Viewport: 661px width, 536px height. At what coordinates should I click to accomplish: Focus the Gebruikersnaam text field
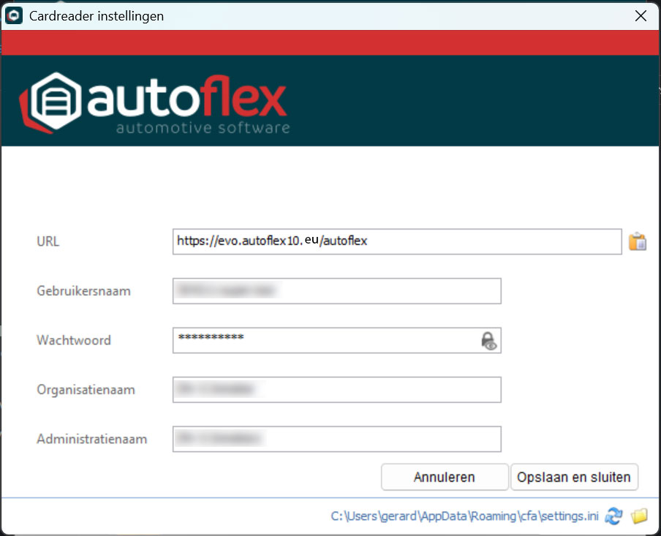click(336, 291)
